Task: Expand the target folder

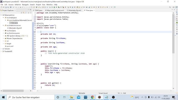Action: point(3,44)
